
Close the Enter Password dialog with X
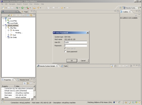(87, 33)
